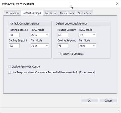This screenshot has width=121, height=113.
Task: Expand Unoccupied Fan Mode dropdown
Action: point(87,45)
